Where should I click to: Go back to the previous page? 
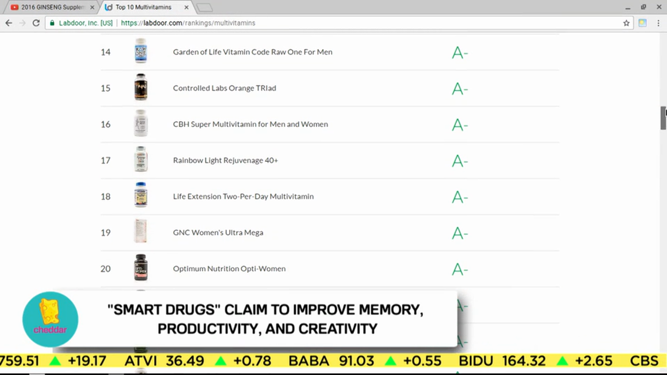click(x=8, y=23)
